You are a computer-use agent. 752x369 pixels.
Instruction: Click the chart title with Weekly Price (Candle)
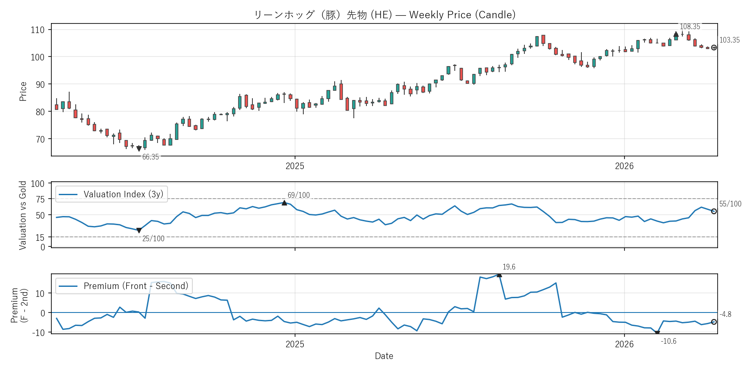(384, 15)
